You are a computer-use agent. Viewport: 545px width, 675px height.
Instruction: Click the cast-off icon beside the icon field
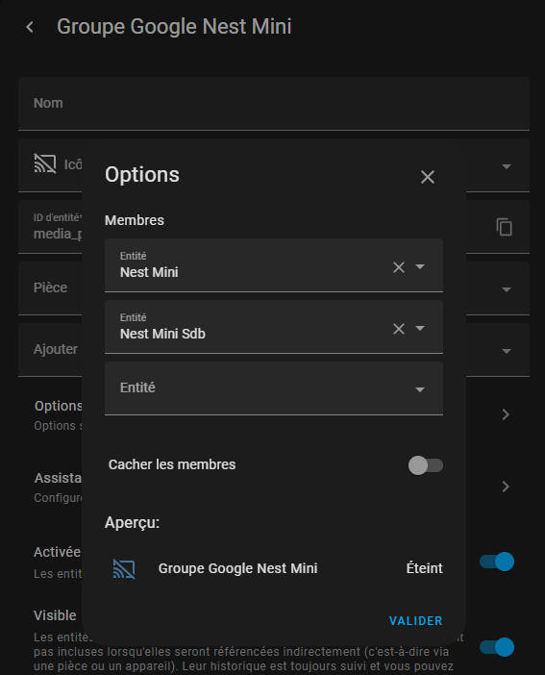(45, 164)
